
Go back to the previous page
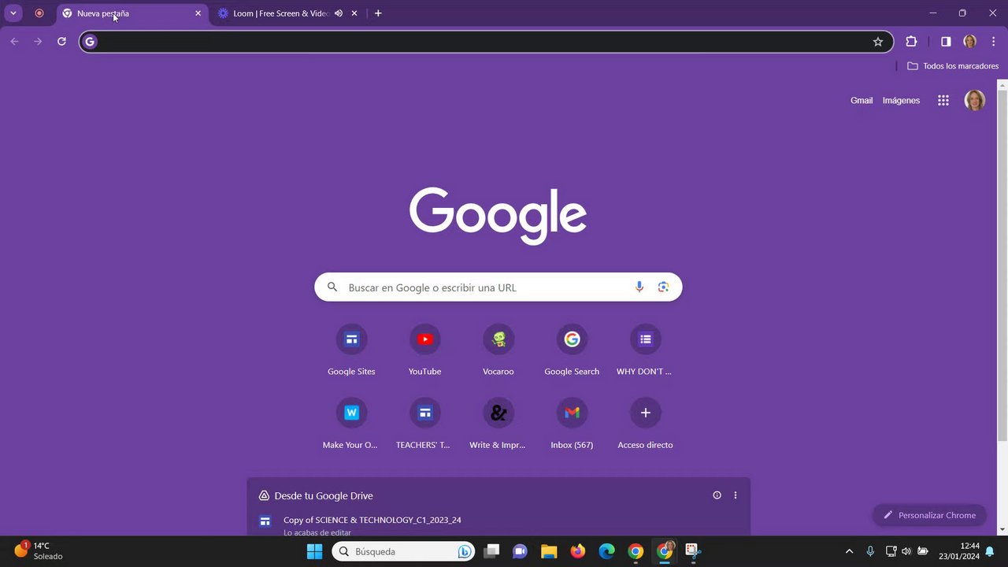[x=14, y=42]
